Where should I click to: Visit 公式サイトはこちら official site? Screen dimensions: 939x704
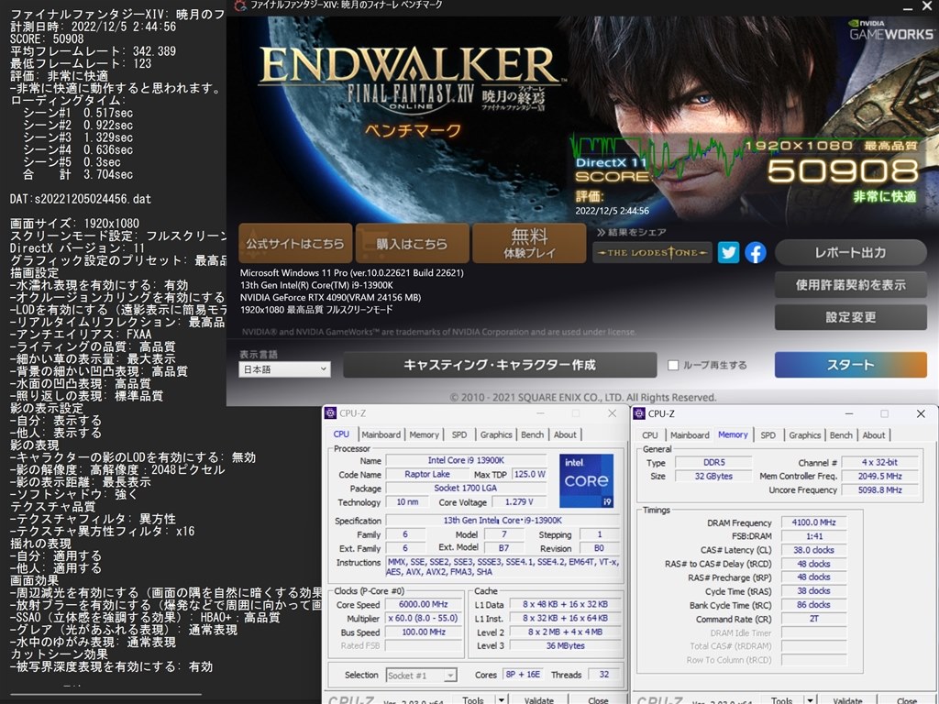(x=295, y=244)
